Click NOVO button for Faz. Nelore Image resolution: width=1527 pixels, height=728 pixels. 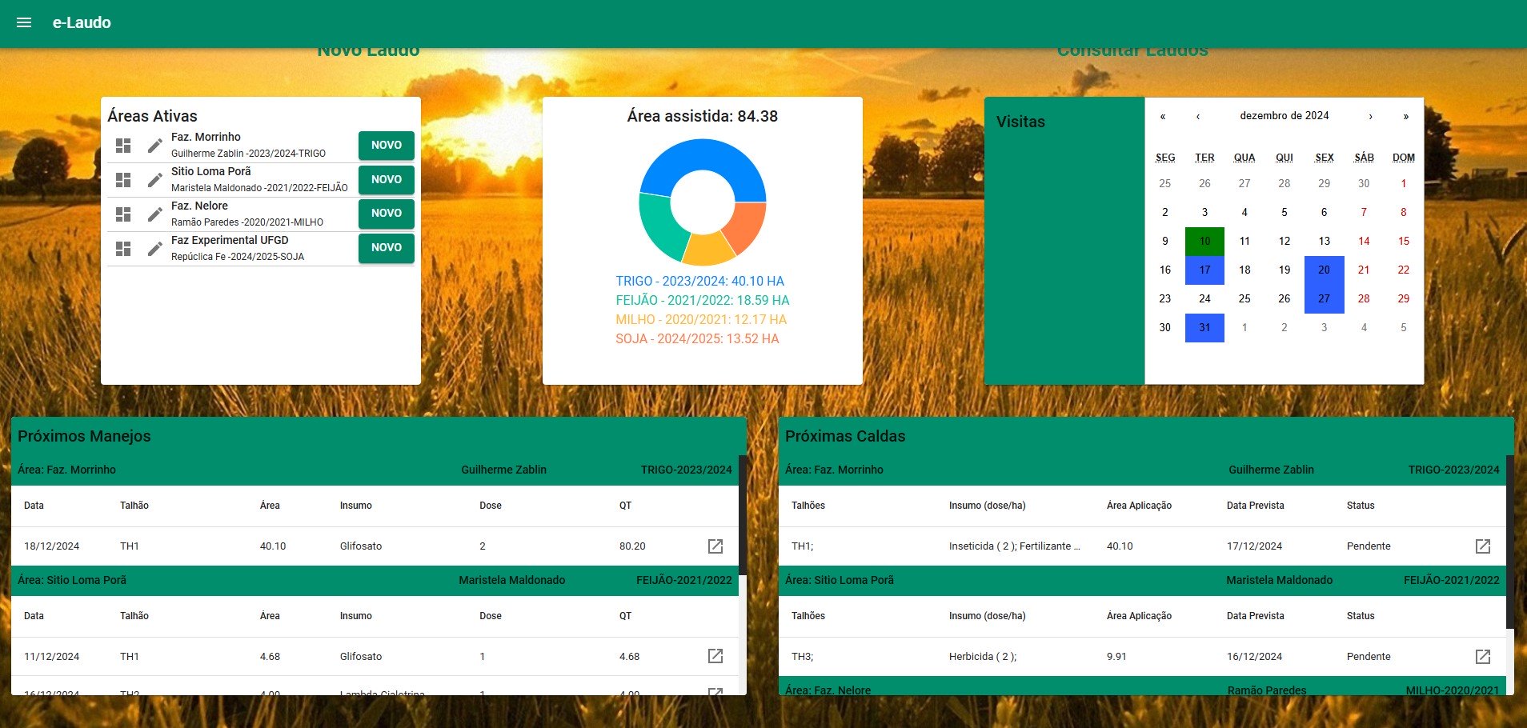click(x=386, y=214)
